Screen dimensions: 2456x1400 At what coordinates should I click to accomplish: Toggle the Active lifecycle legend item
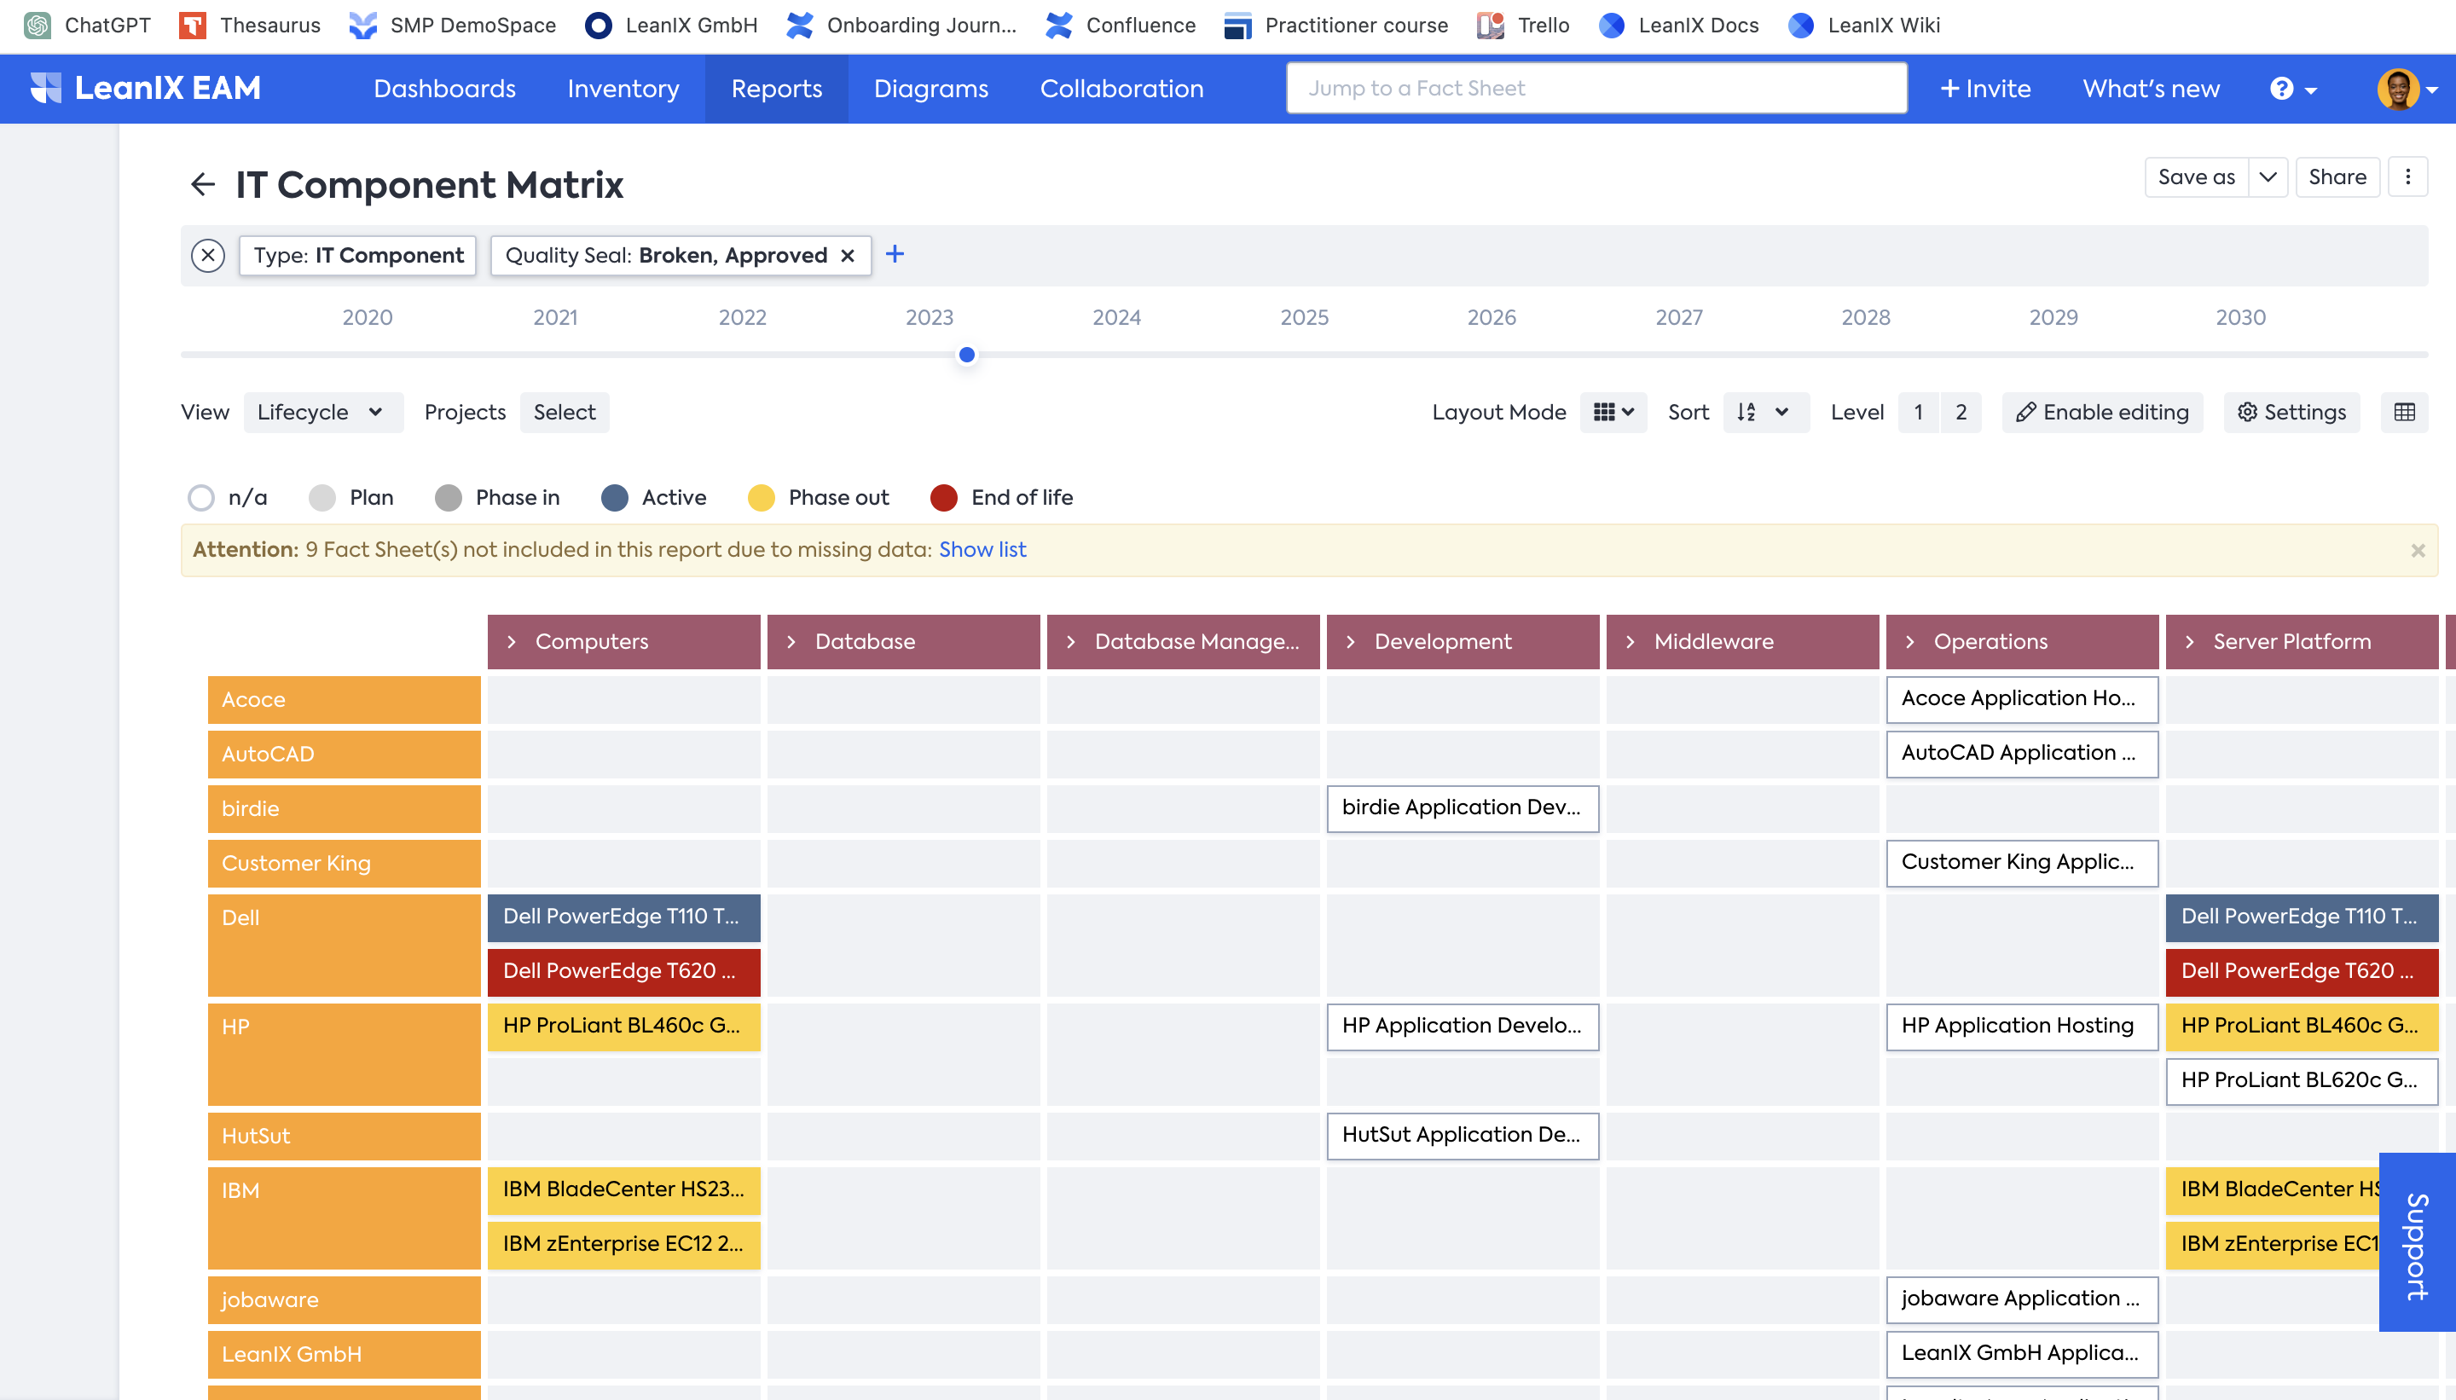[654, 497]
